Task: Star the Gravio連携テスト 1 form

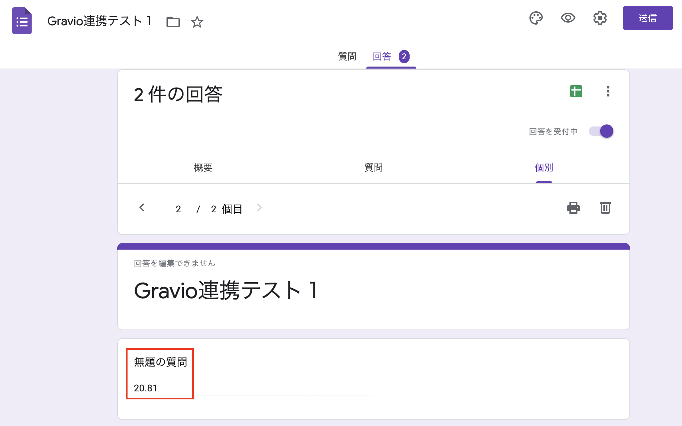Action: point(197,22)
